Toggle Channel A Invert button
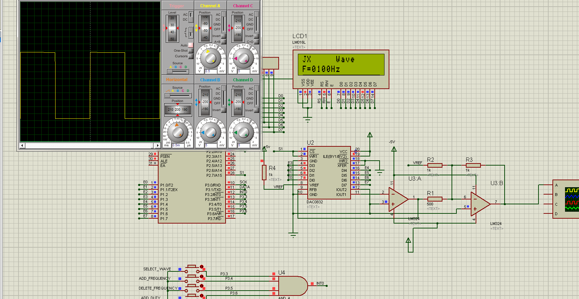 point(223,36)
